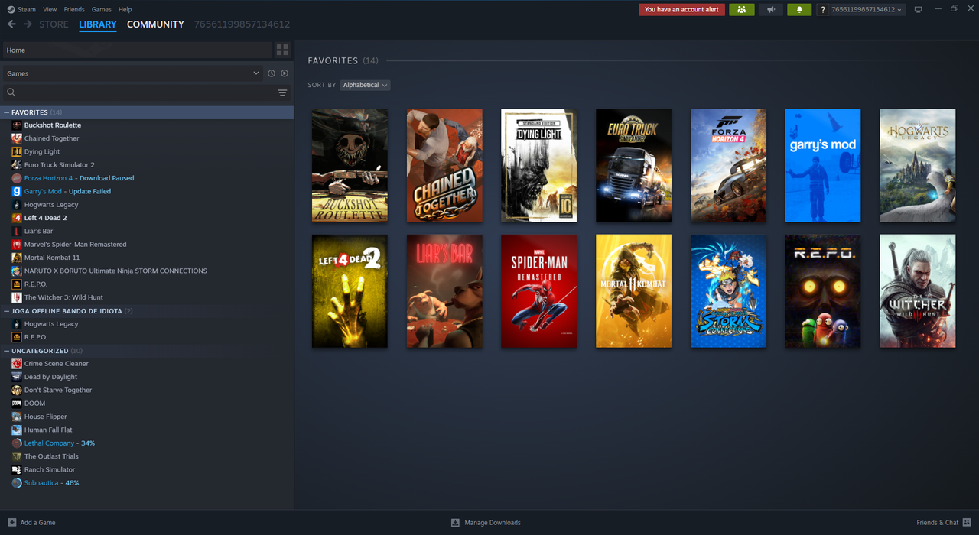The height and width of the screenshot is (535, 979).
Task: Open the Forza Horizon 4 cover
Action: tap(728, 166)
